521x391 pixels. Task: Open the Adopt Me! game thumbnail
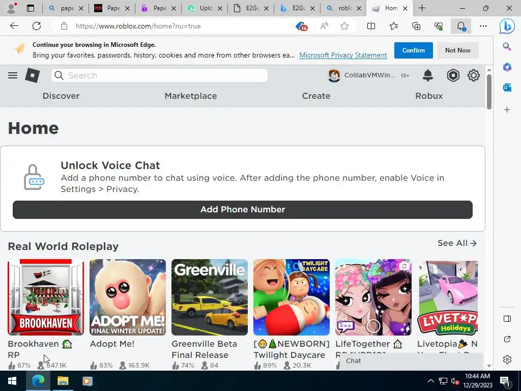click(128, 297)
